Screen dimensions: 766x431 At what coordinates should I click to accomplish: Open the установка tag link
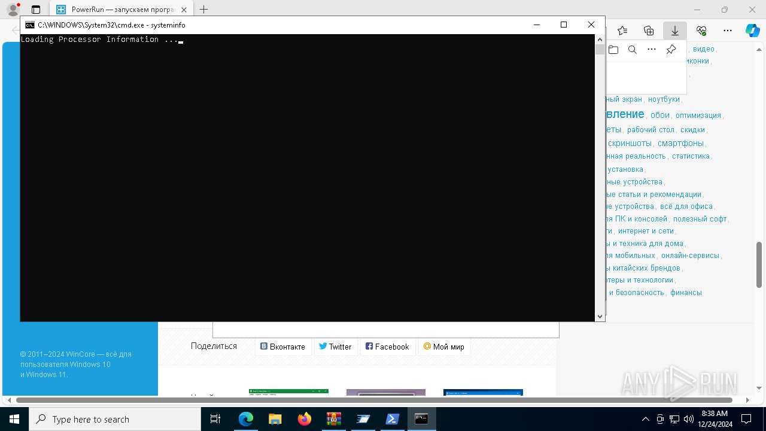pyautogui.click(x=625, y=169)
